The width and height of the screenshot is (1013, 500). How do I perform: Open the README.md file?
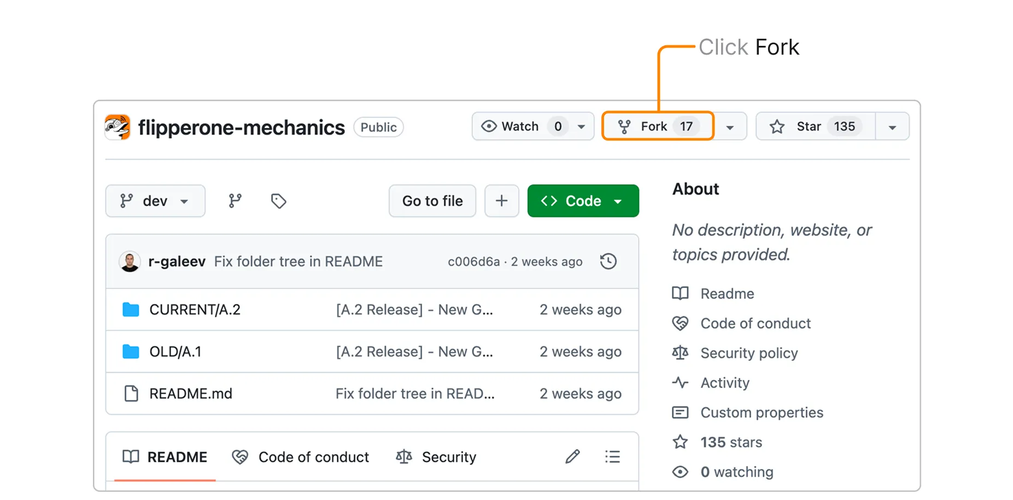[191, 394]
